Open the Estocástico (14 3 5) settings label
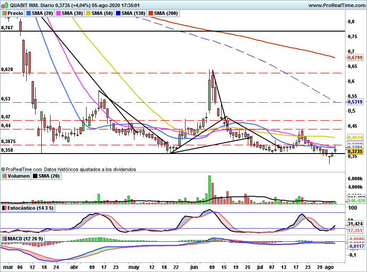Viewport: 367px width, 272px height. tap(31, 208)
